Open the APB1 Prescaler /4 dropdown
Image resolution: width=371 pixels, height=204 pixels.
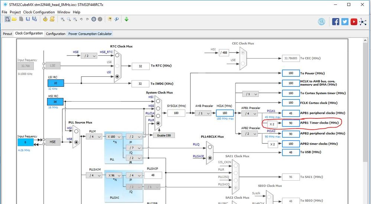click(250, 113)
